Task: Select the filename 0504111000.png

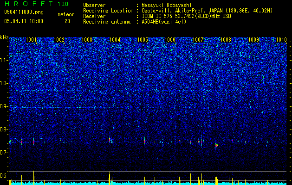Action: [24, 12]
